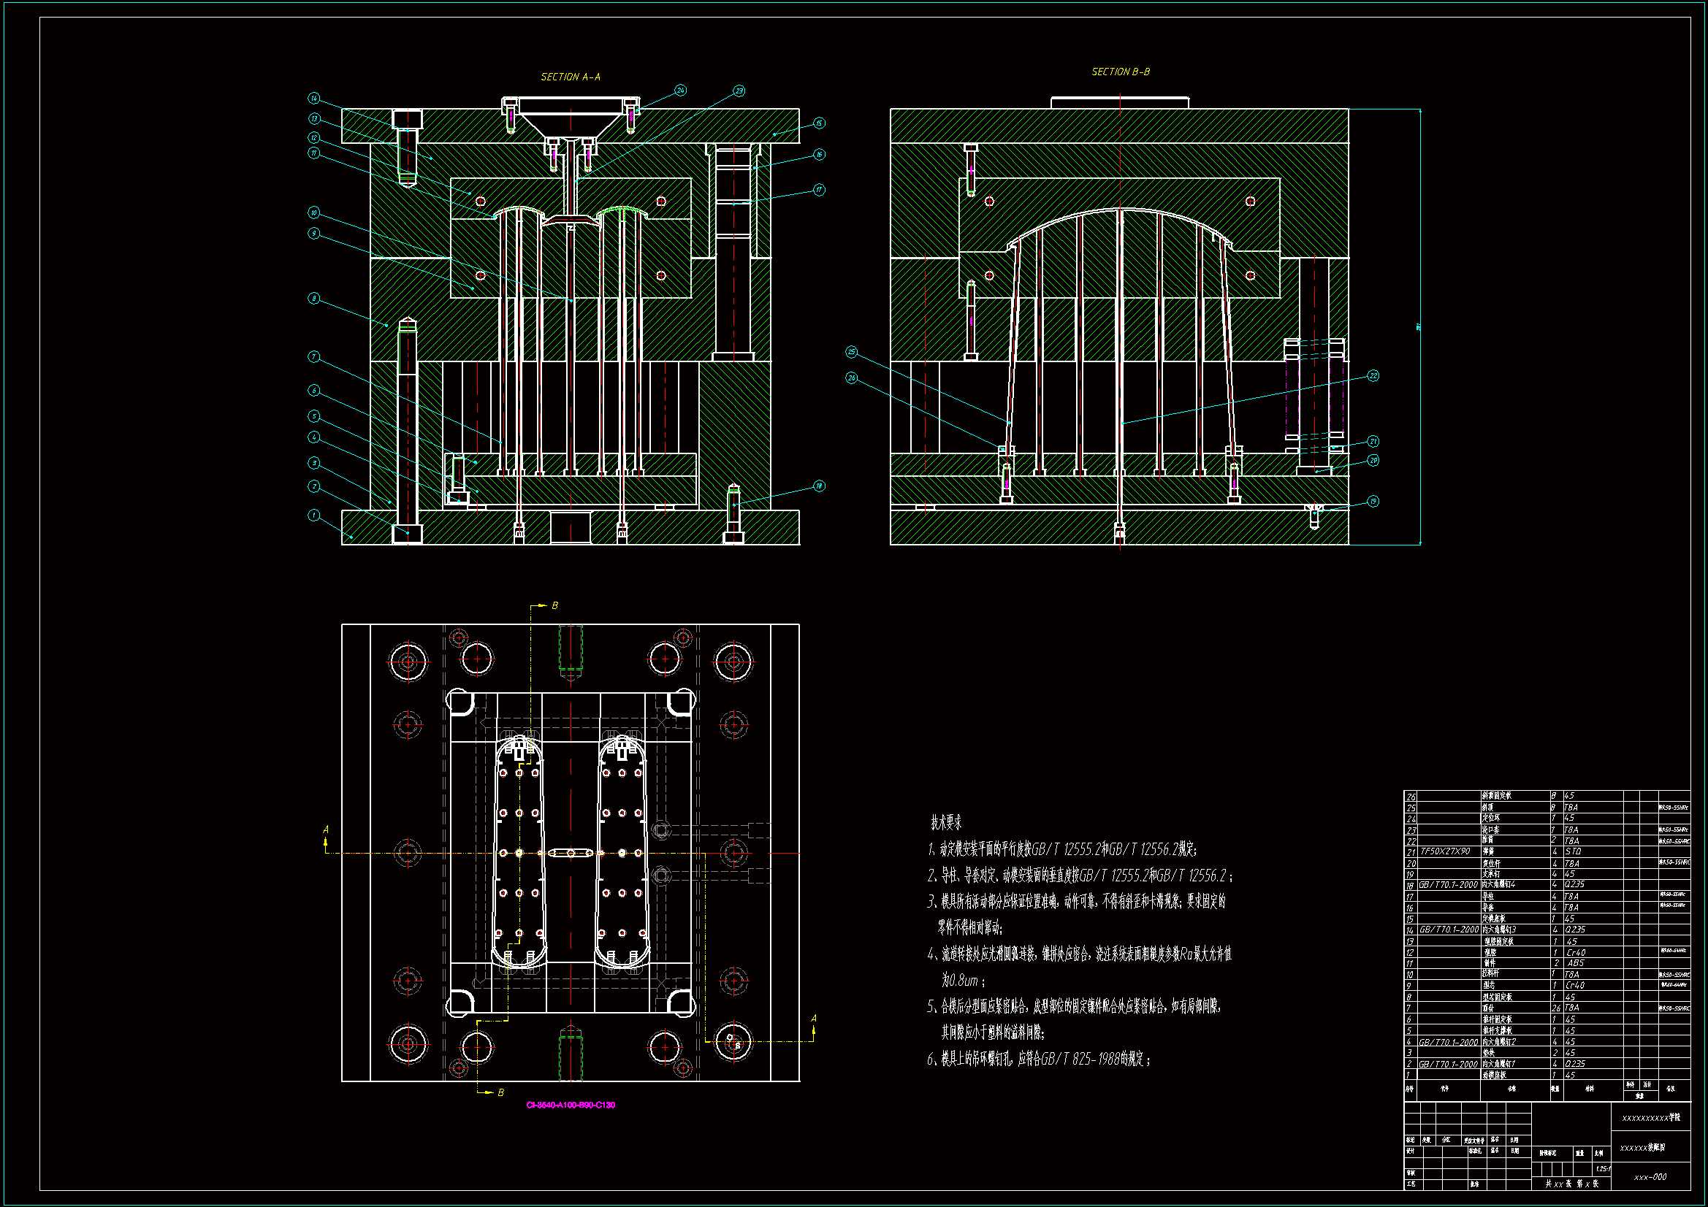Click the xxx-000 drawing number cell

(x=1650, y=1177)
